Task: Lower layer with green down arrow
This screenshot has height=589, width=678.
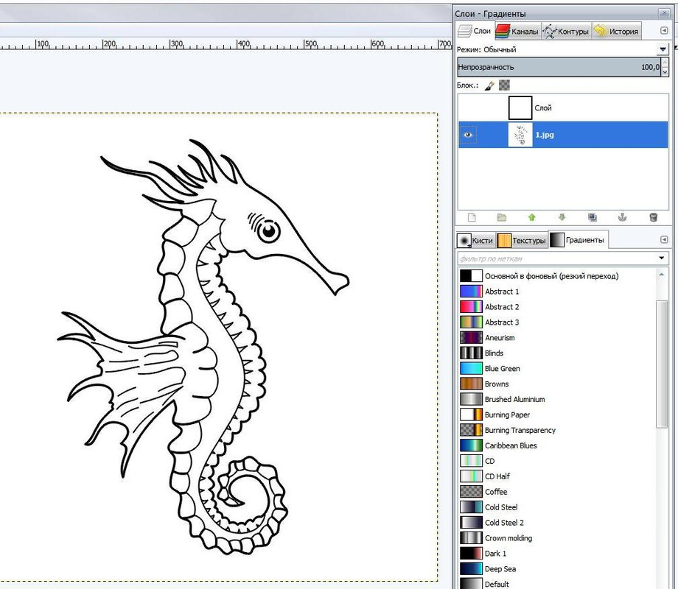Action: [x=562, y=217]
